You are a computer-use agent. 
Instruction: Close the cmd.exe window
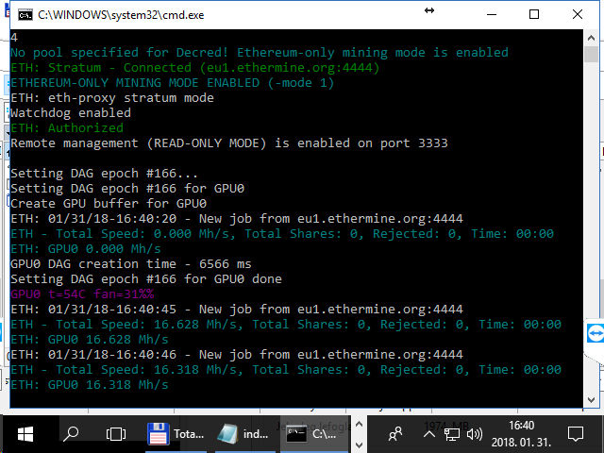577,15
